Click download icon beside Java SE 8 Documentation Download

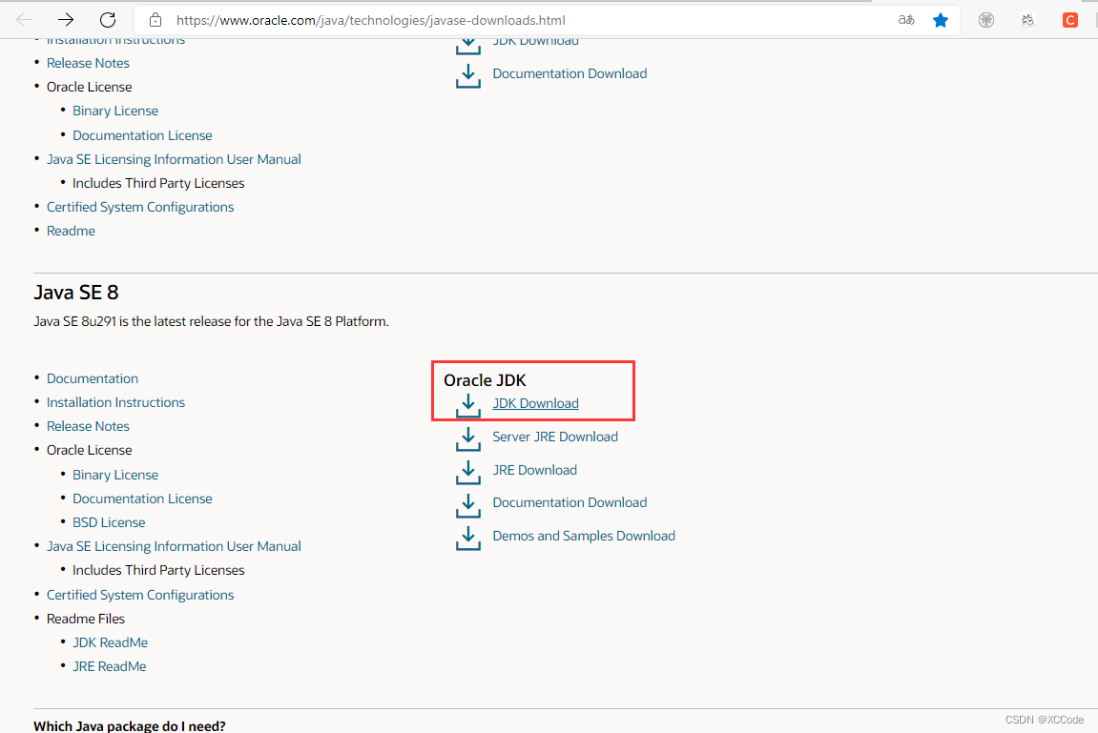[467, 505]
